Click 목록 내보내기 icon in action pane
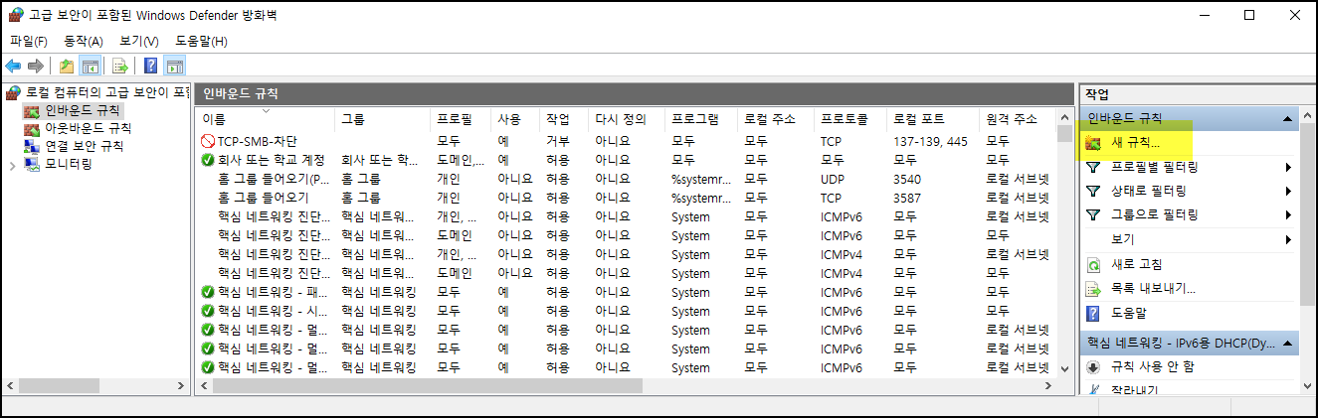 (1093, 289)
